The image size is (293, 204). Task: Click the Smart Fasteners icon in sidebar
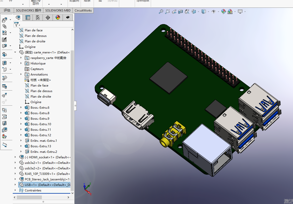coord(5,39)
